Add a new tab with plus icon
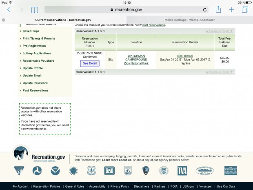Viewport: 253px width, 190px height. [x=231, y=10]
